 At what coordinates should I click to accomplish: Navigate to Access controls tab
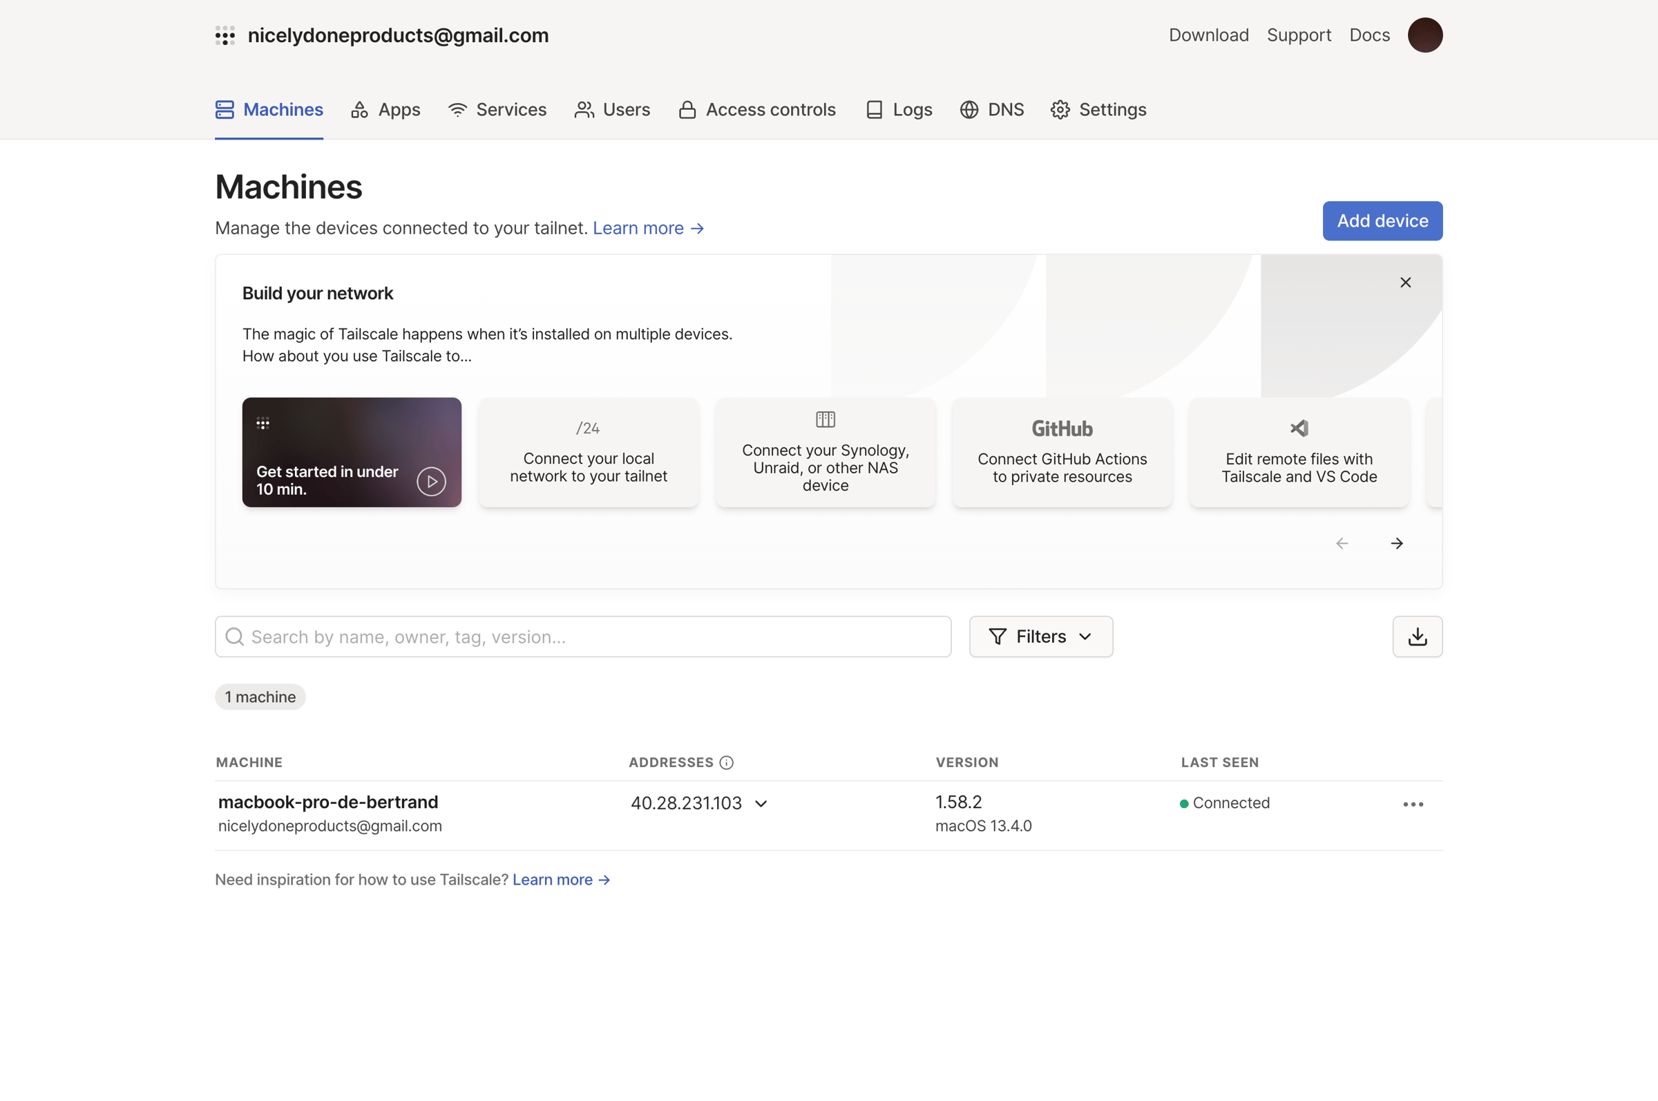coord(757,109)
